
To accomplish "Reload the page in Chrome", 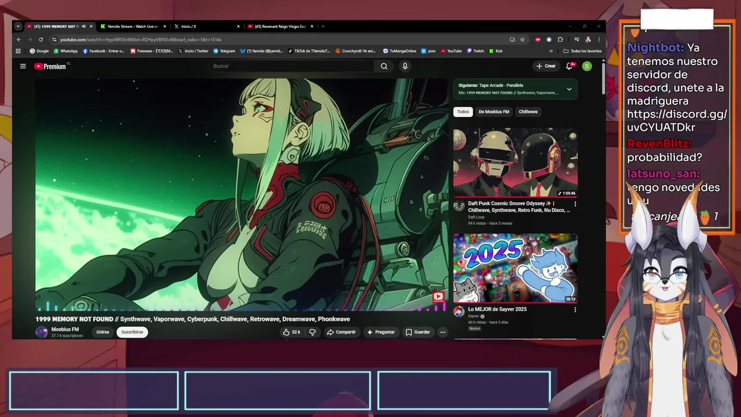I will pyautogui.click(x=41, y=39).
